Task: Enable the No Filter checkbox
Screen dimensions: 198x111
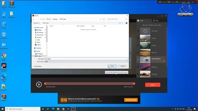Action: (x=138, y=31)
